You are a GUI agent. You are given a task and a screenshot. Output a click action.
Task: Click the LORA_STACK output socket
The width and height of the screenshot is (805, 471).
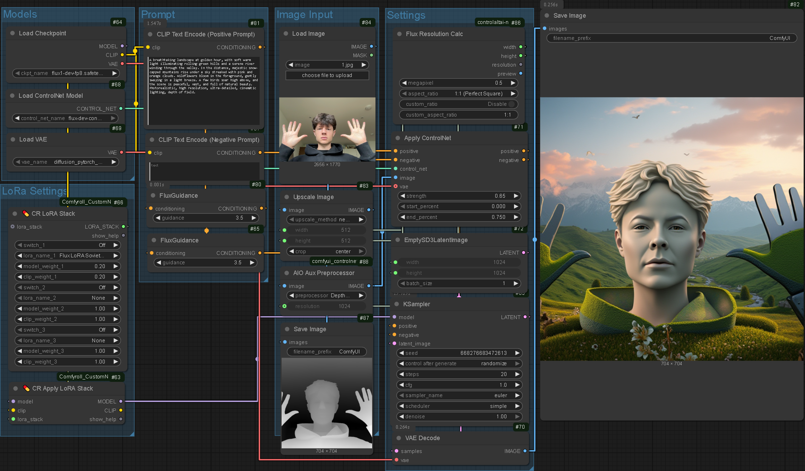pyautogui.click(x=123, y=226)
